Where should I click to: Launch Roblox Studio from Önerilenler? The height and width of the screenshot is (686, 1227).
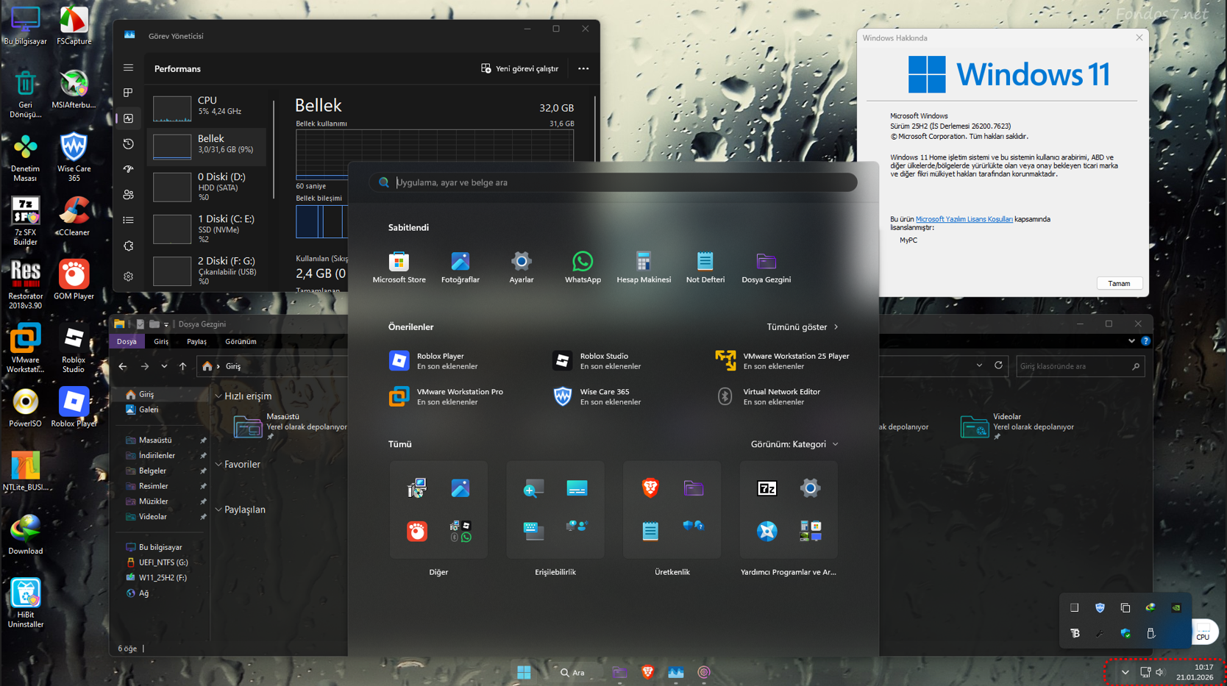(597, 360)
